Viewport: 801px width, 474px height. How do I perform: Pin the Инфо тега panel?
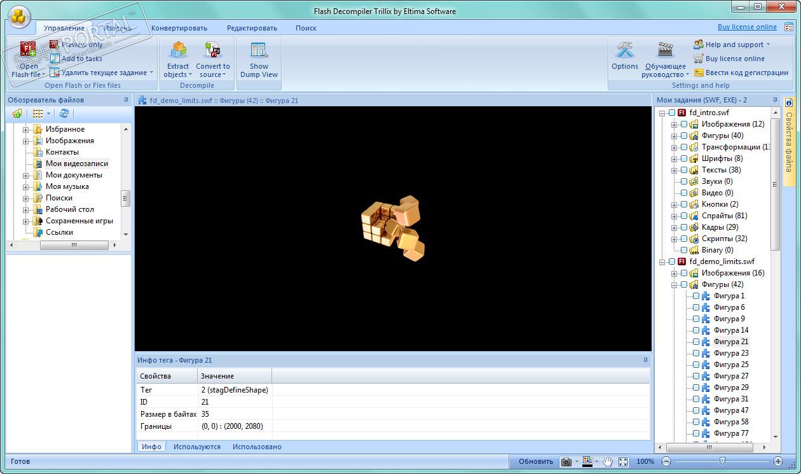coord(645,360)
